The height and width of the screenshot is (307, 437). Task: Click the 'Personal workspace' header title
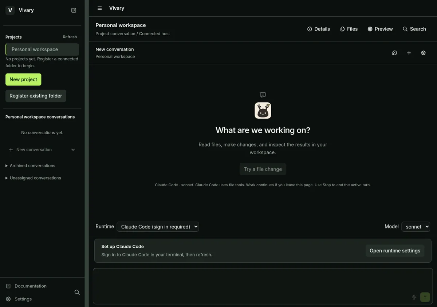click(x=121, y=25)
